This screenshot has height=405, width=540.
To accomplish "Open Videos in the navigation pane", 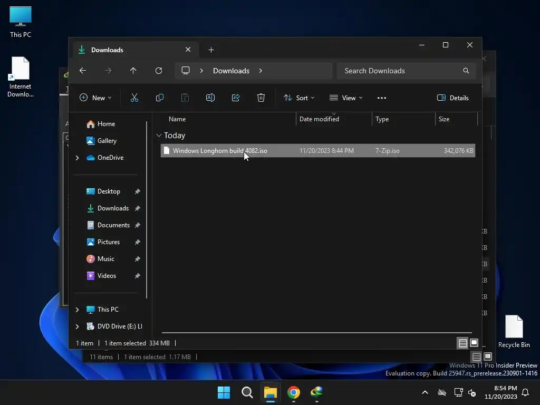I will pos(107,276).
